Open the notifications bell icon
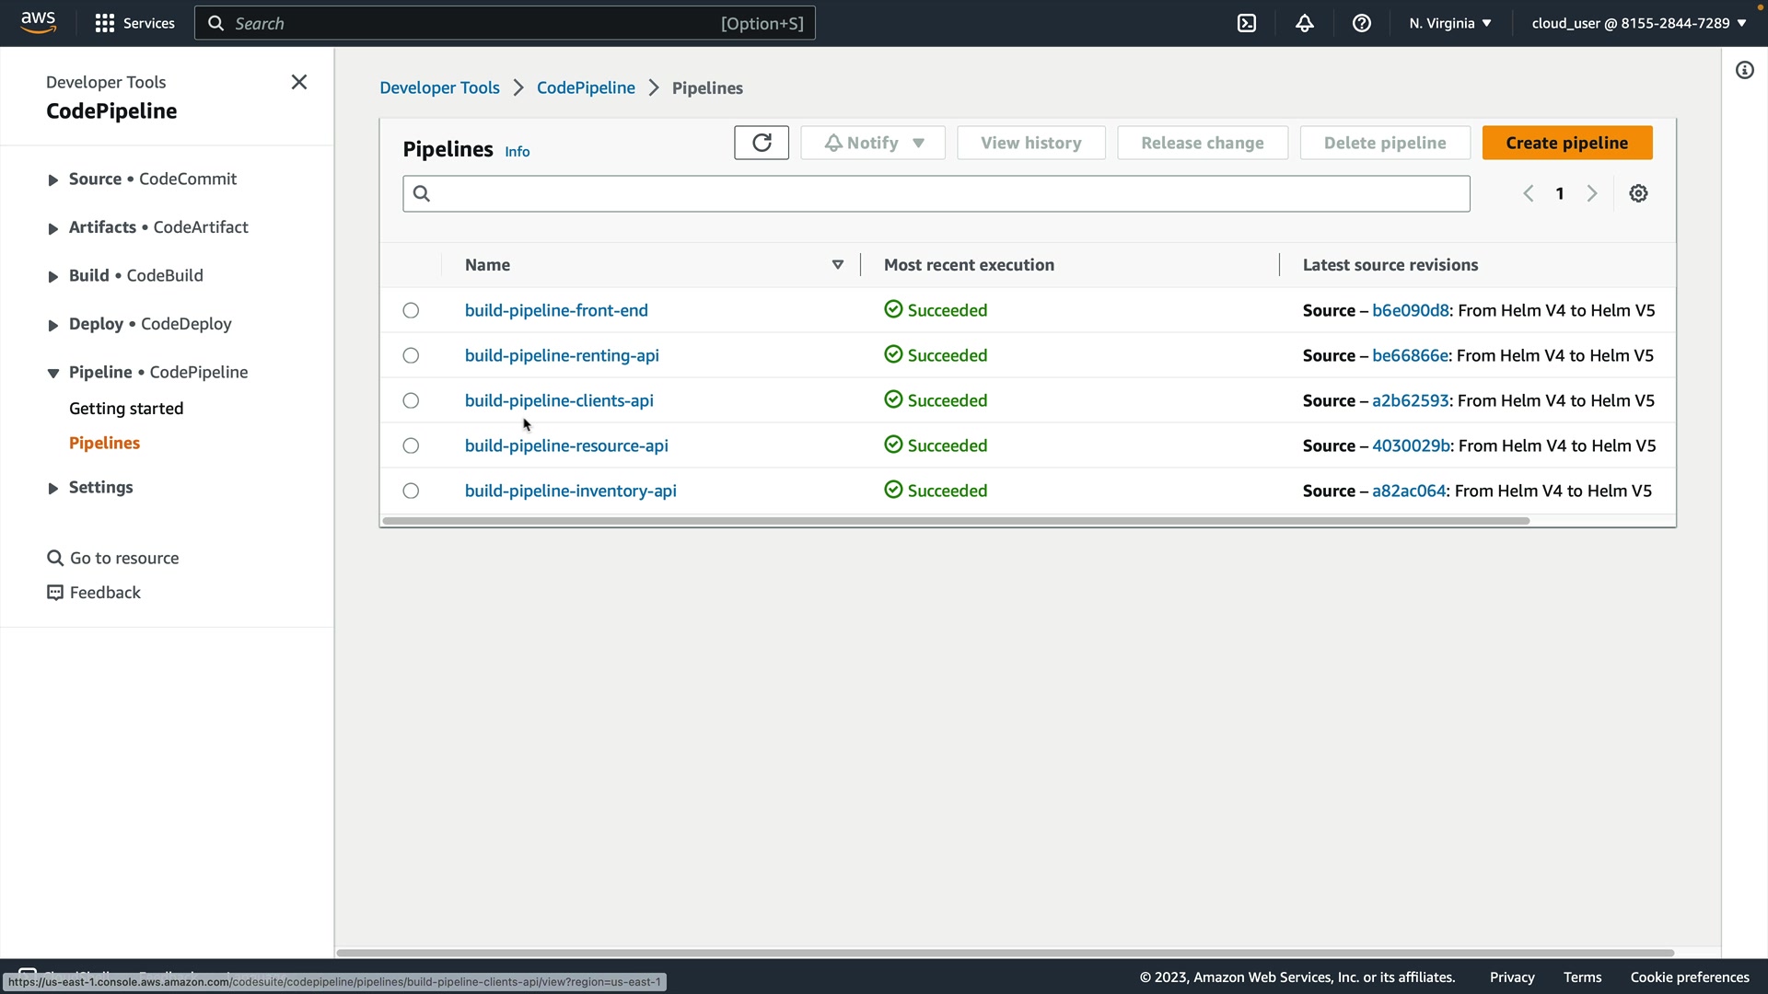Screen dimensions: 1768x994 coord(1304,23)
